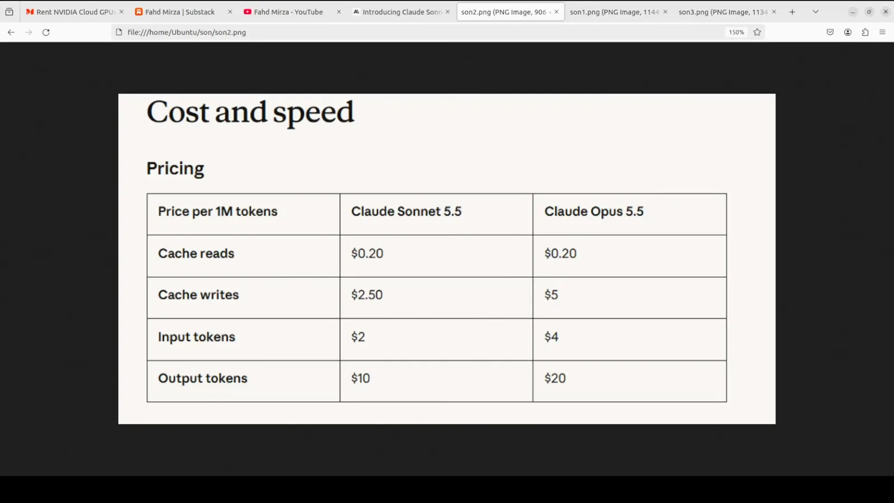This screenshot has width=894, height=503.
Task: Expand the list all tabs chevron
Action: 816,12
